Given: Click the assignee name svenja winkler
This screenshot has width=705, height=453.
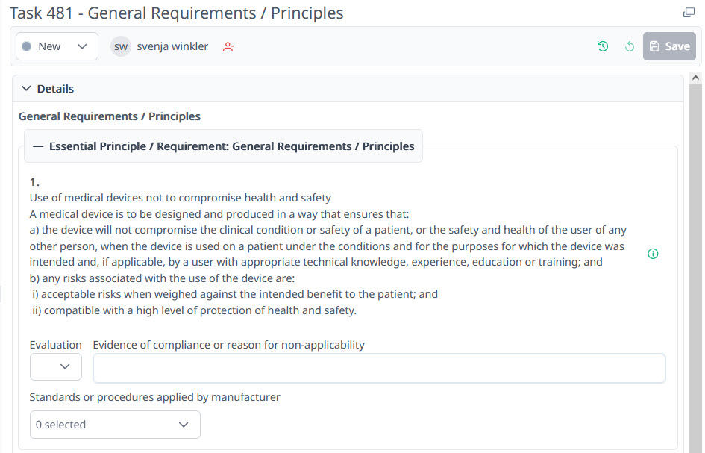Looking at the screenshot, I should [172, 46].
